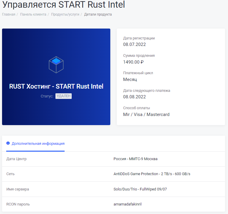Click Детали продукта breadcrumb item

point(98,14)
